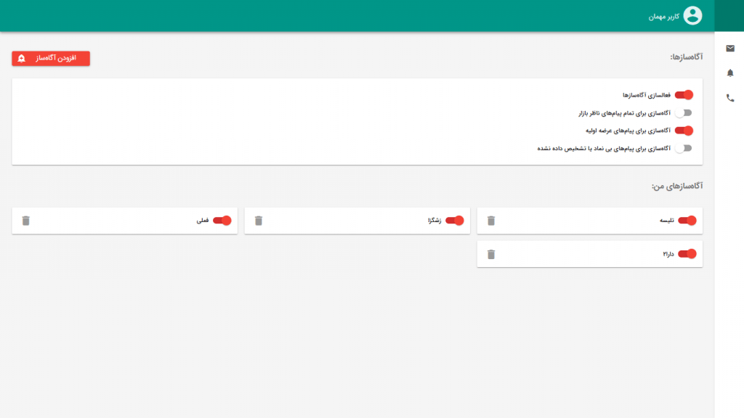
Task: Enable alerts for all ناظر بازار messages
Action: pos(684,112)
